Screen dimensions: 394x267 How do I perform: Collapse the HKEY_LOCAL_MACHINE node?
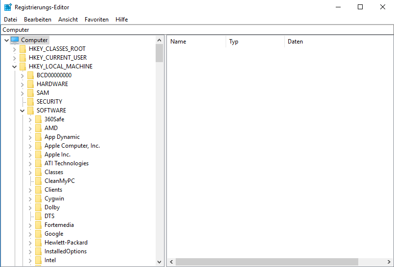click(x=14, y=67)
